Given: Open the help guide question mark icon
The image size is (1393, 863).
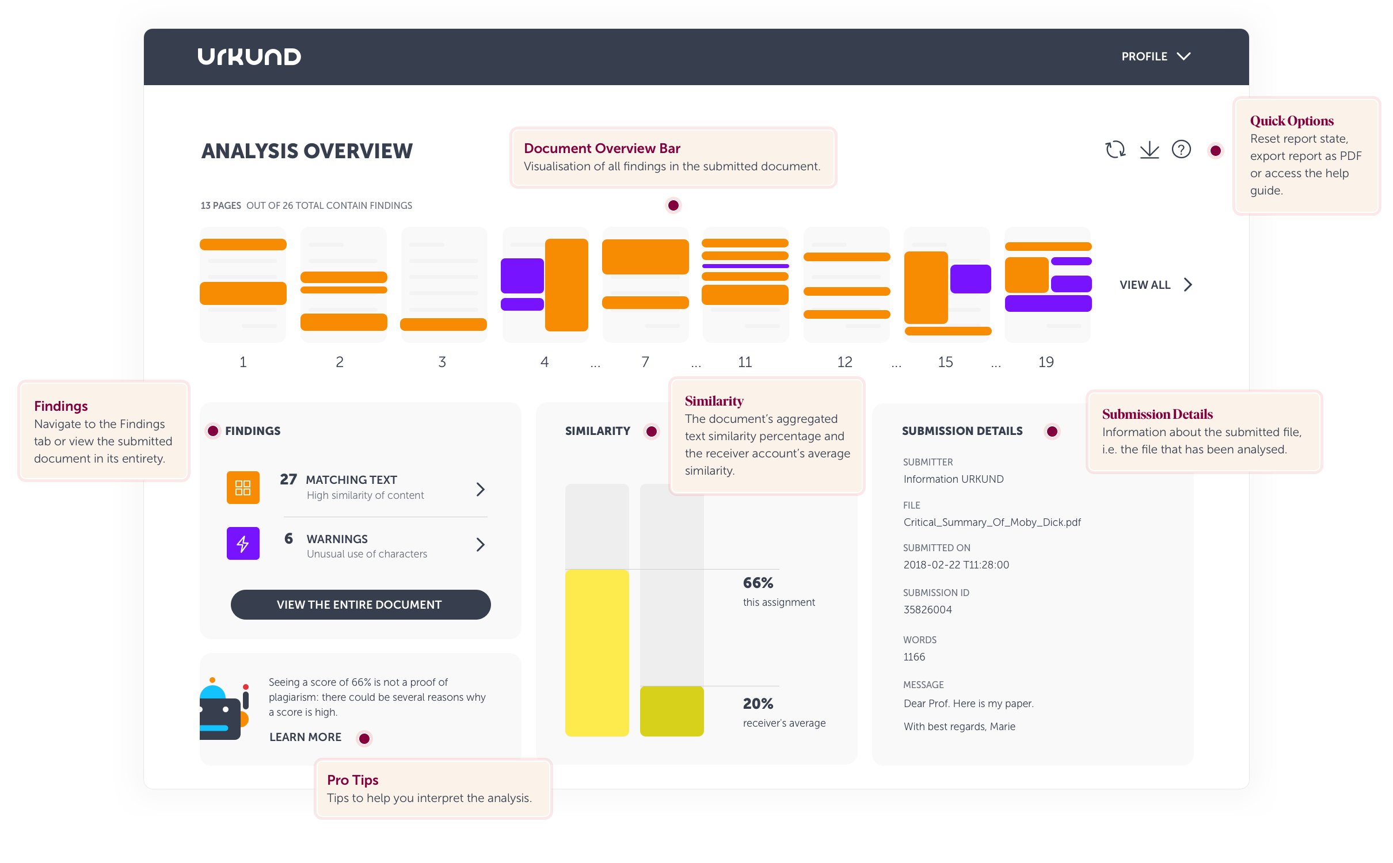Looking at the screenshot, I should click(x=1181, y=150).
